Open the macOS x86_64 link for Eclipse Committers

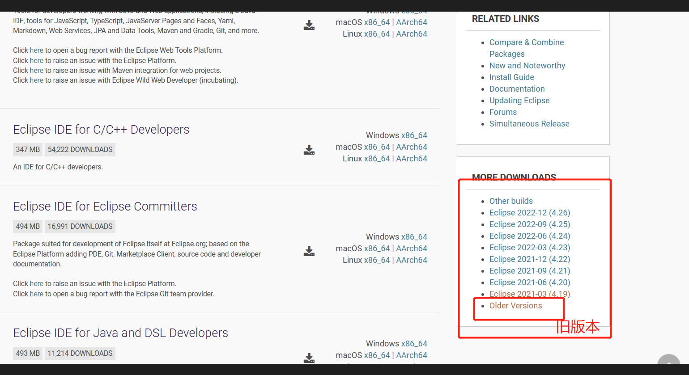point(377,249)
